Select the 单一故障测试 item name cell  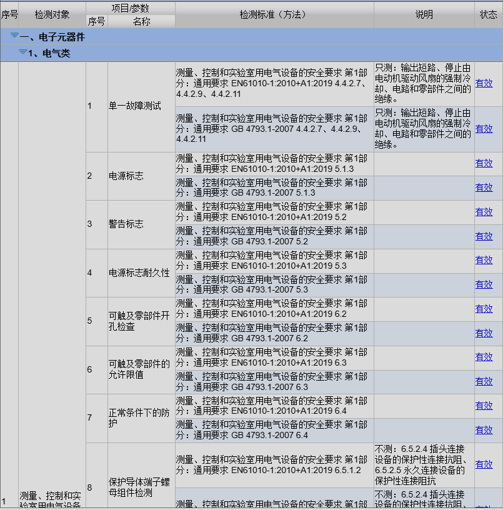pyautogui.click(x=134, y=106)
